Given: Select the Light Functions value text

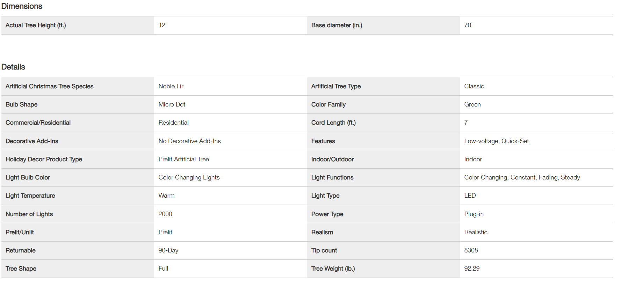Looking at the screenshot, I should (522, 177).
